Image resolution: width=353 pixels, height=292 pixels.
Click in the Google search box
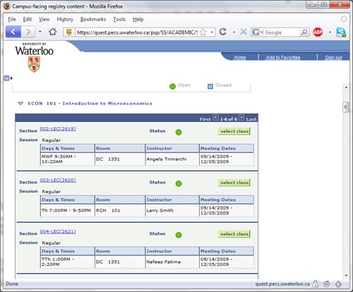(282, 32)
